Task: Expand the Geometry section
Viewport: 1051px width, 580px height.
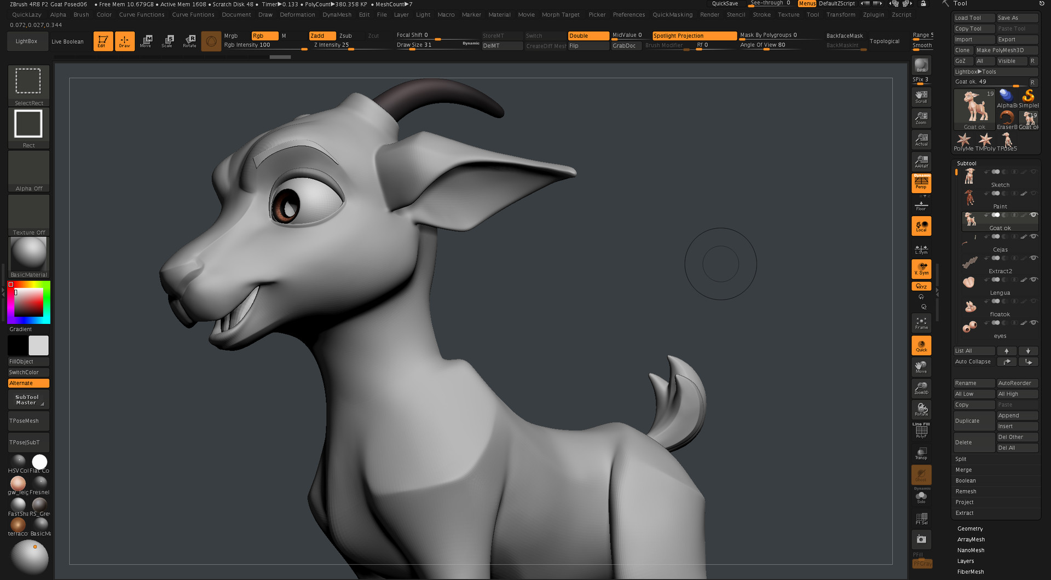Action: (970, 529)
